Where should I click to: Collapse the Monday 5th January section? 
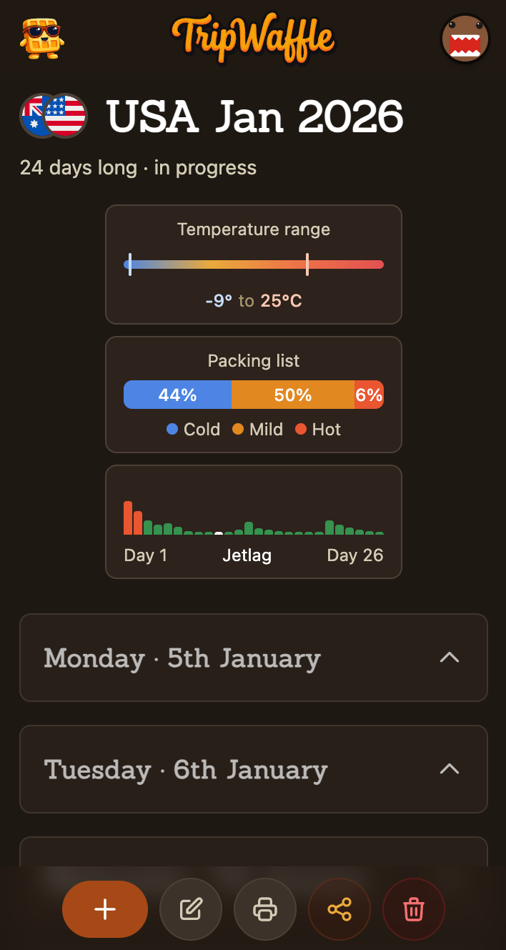[x=449, y=658]
